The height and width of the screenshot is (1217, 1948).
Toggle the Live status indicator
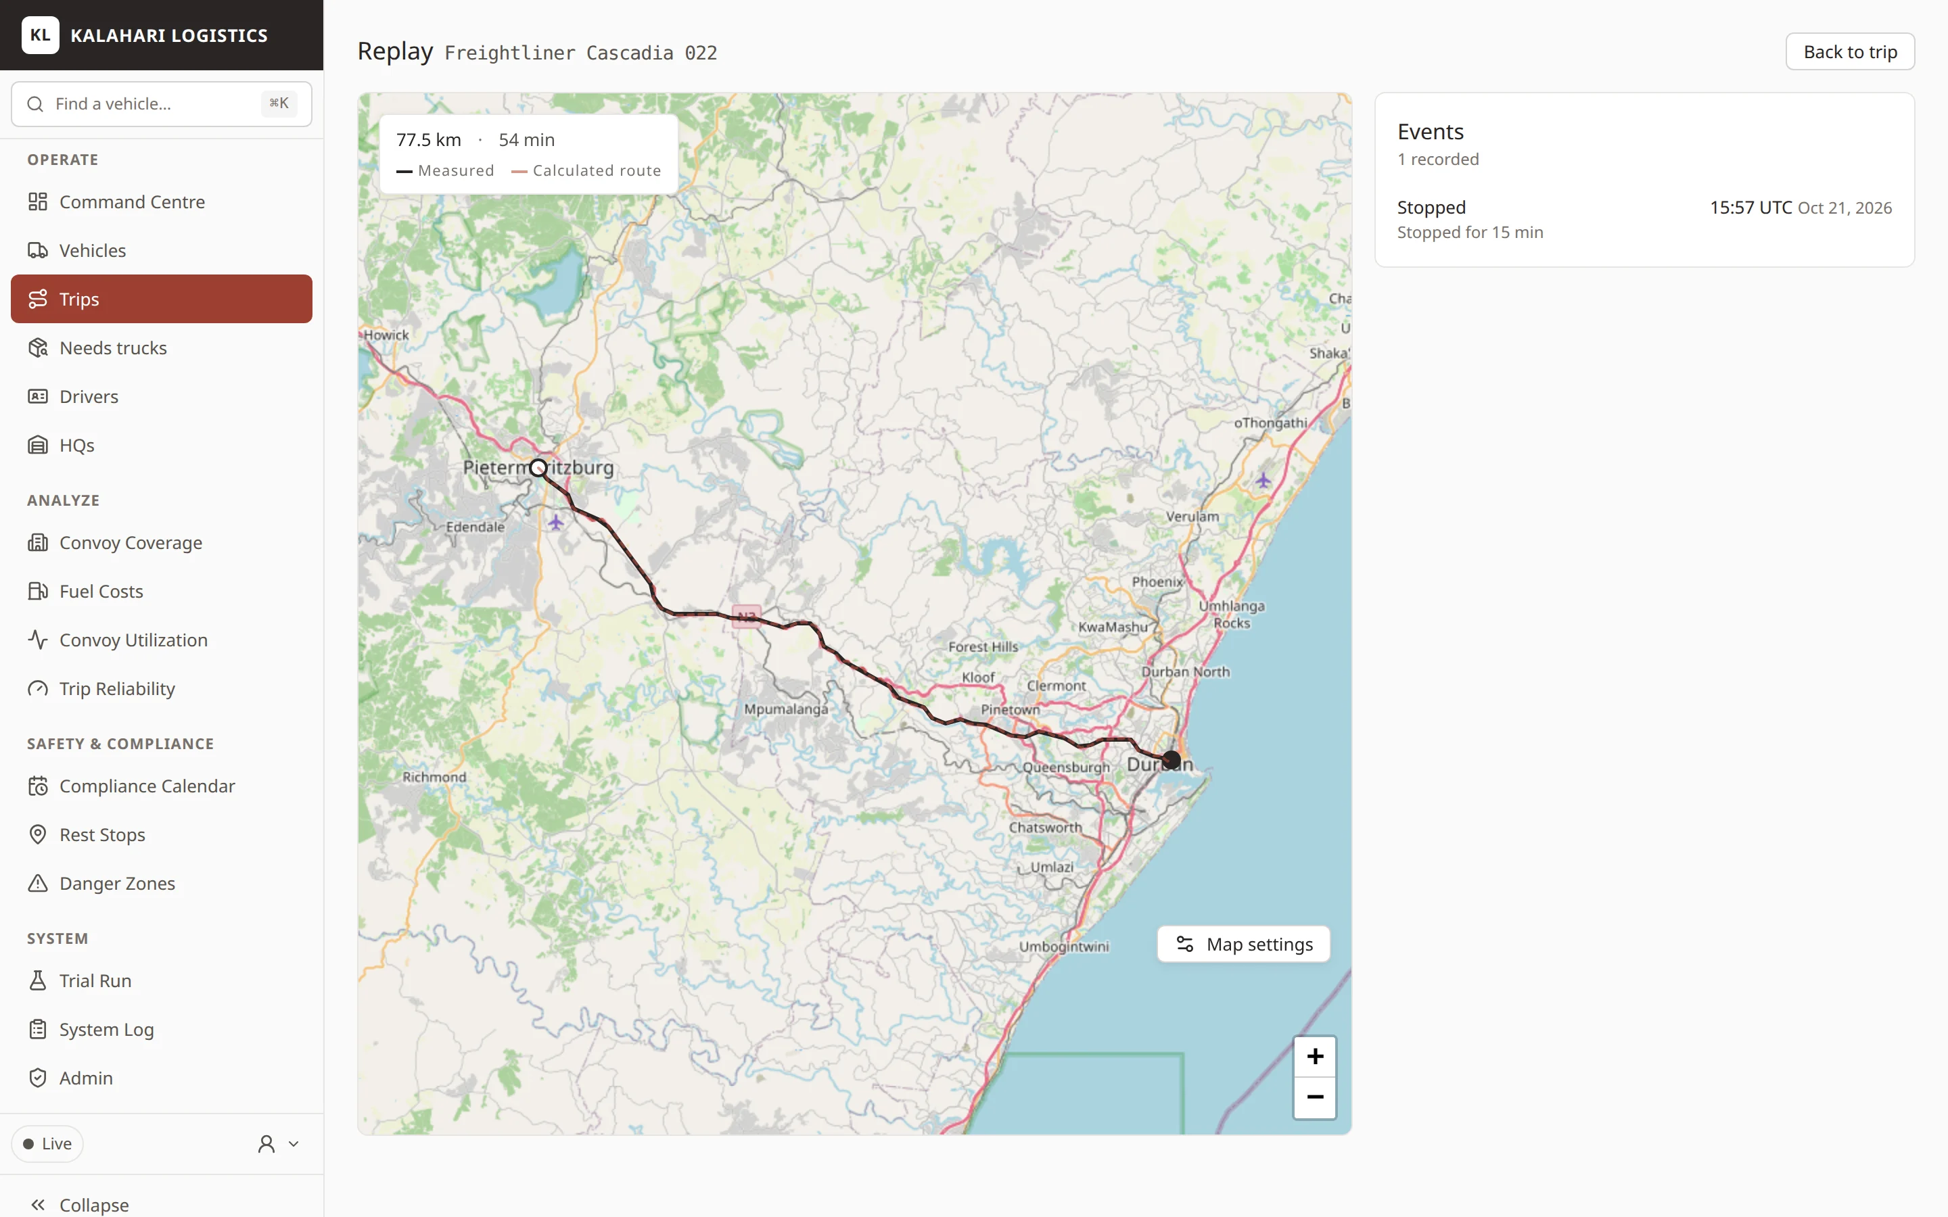tap(47, 1144)
